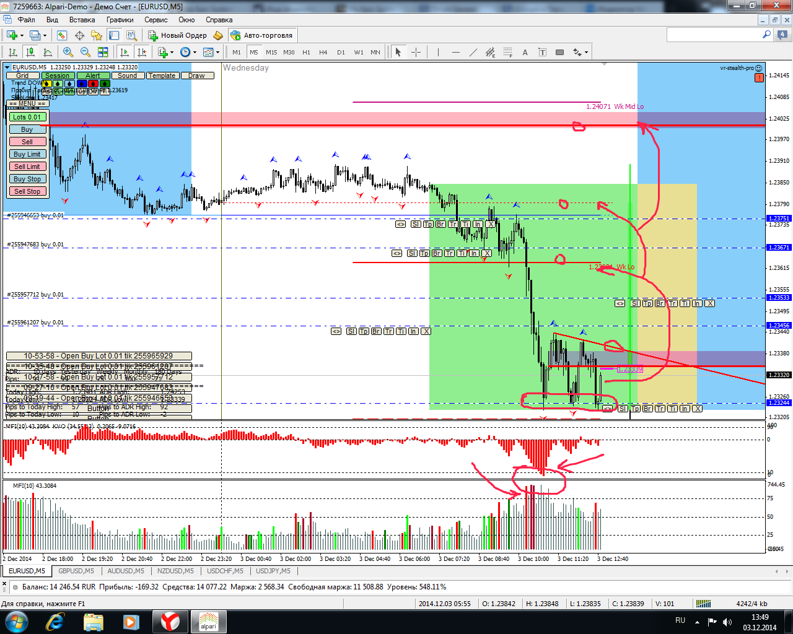Open the Вставка menu
The width and height of the screenshot is (793, 634).
click(x=82, y=20)
